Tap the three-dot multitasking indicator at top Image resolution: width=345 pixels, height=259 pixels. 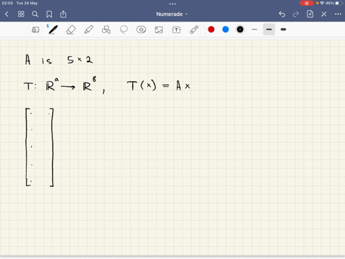(172, 4)
